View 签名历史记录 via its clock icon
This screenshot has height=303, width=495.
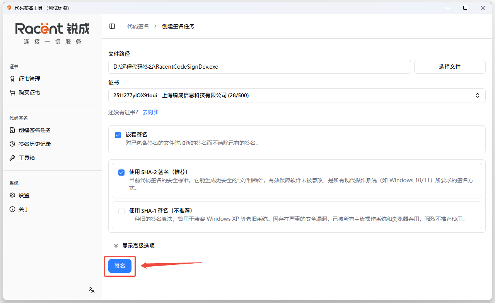click(x=12, y=144)
